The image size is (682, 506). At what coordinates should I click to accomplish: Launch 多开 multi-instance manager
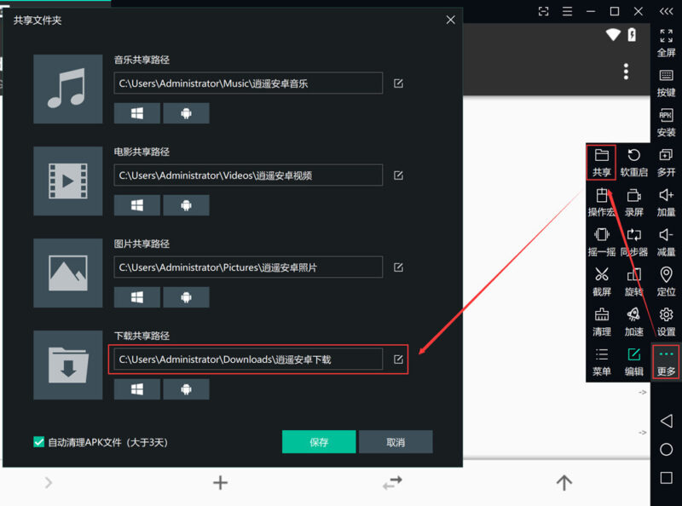click(665, 160)
